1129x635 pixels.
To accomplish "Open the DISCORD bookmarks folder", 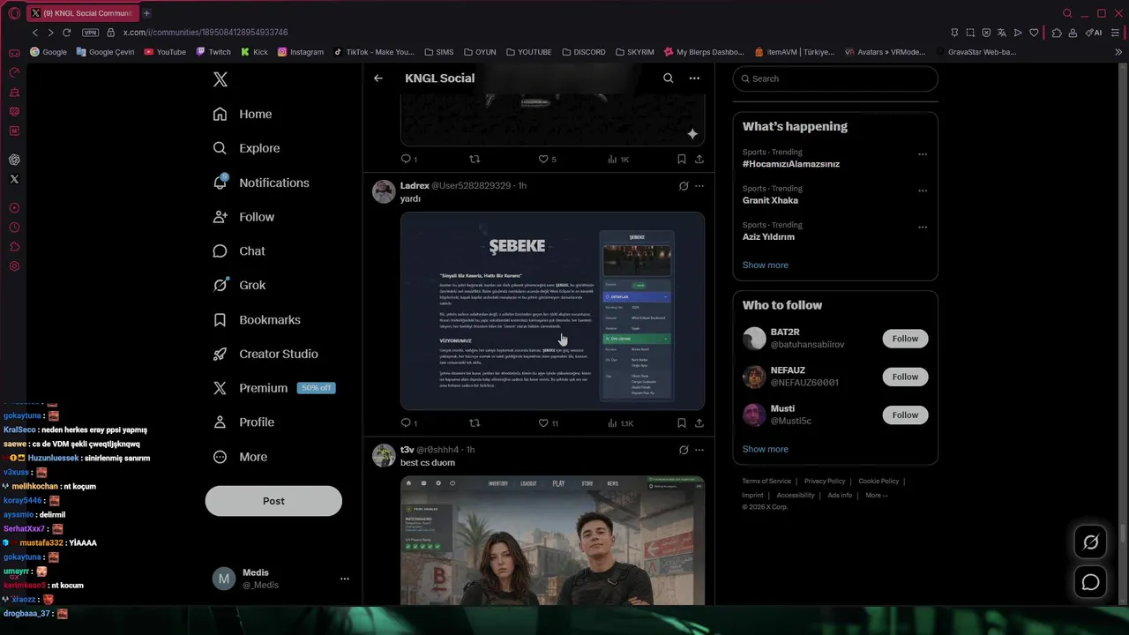I will pyautogui.click(x=584, y=52).
